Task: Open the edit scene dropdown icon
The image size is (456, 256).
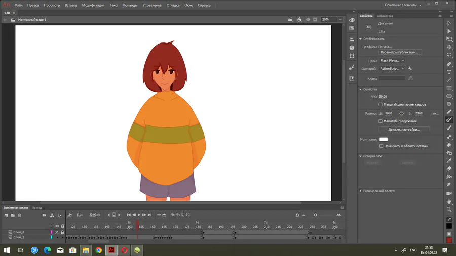Action: tap(290, 19)
